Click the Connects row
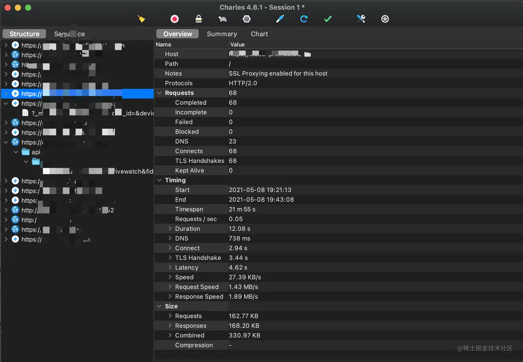 point(339,151)
